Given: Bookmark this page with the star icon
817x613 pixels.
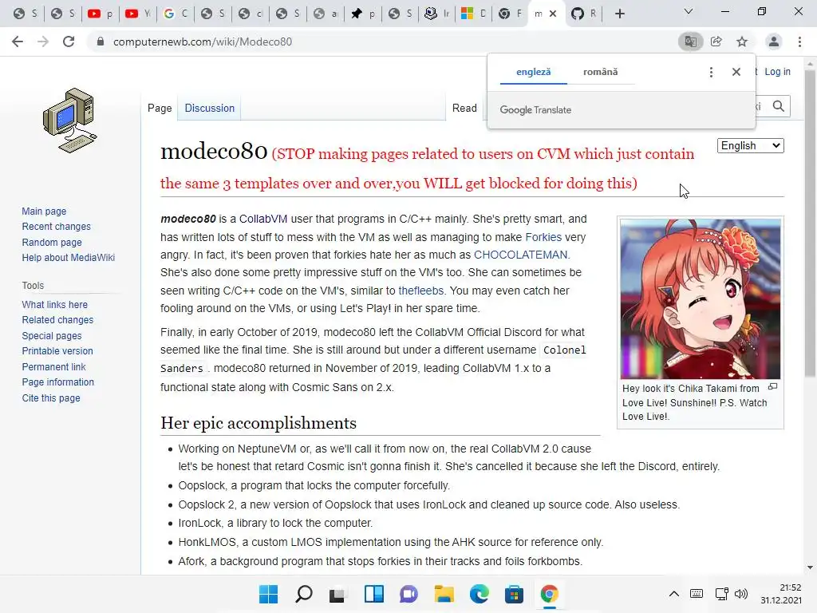Looking at the screenshot, I should [x=742, y=42].
